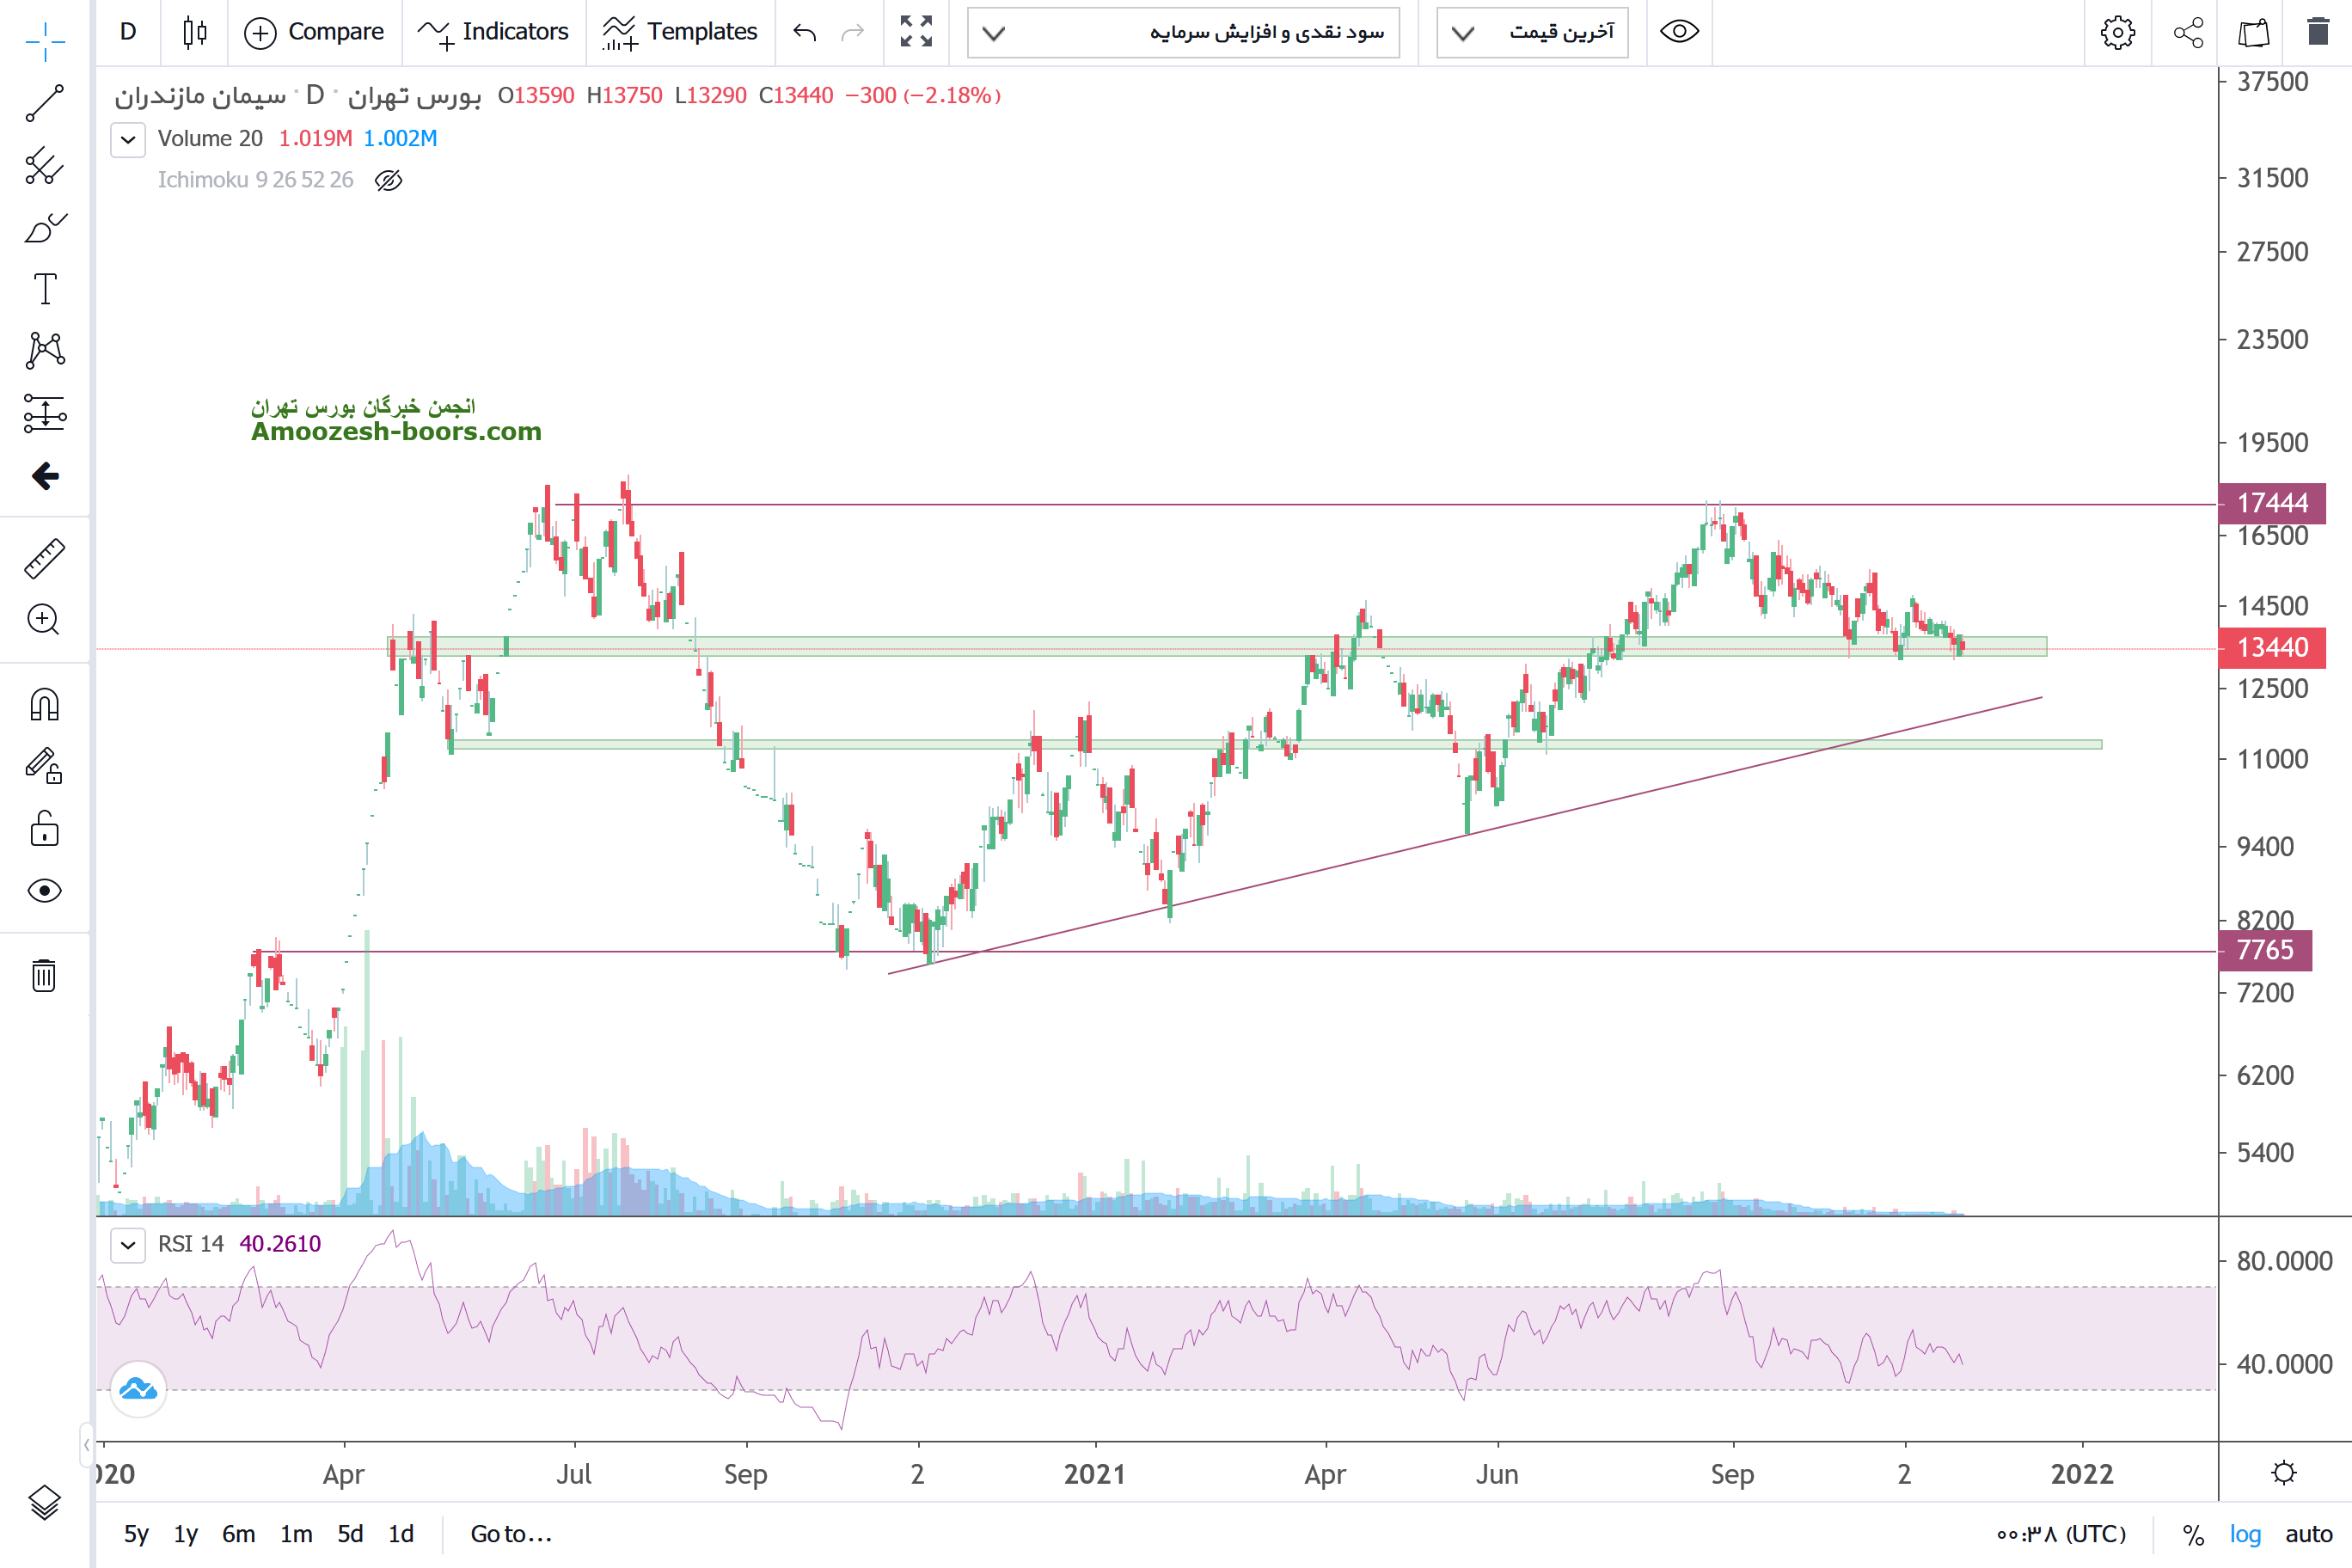
Task: Open the Indicators menu
Action: coord(494,32)
